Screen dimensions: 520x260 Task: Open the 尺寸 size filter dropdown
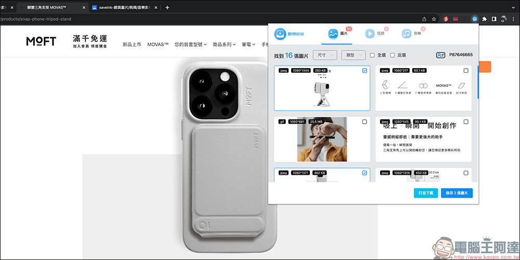click(324, 55)
